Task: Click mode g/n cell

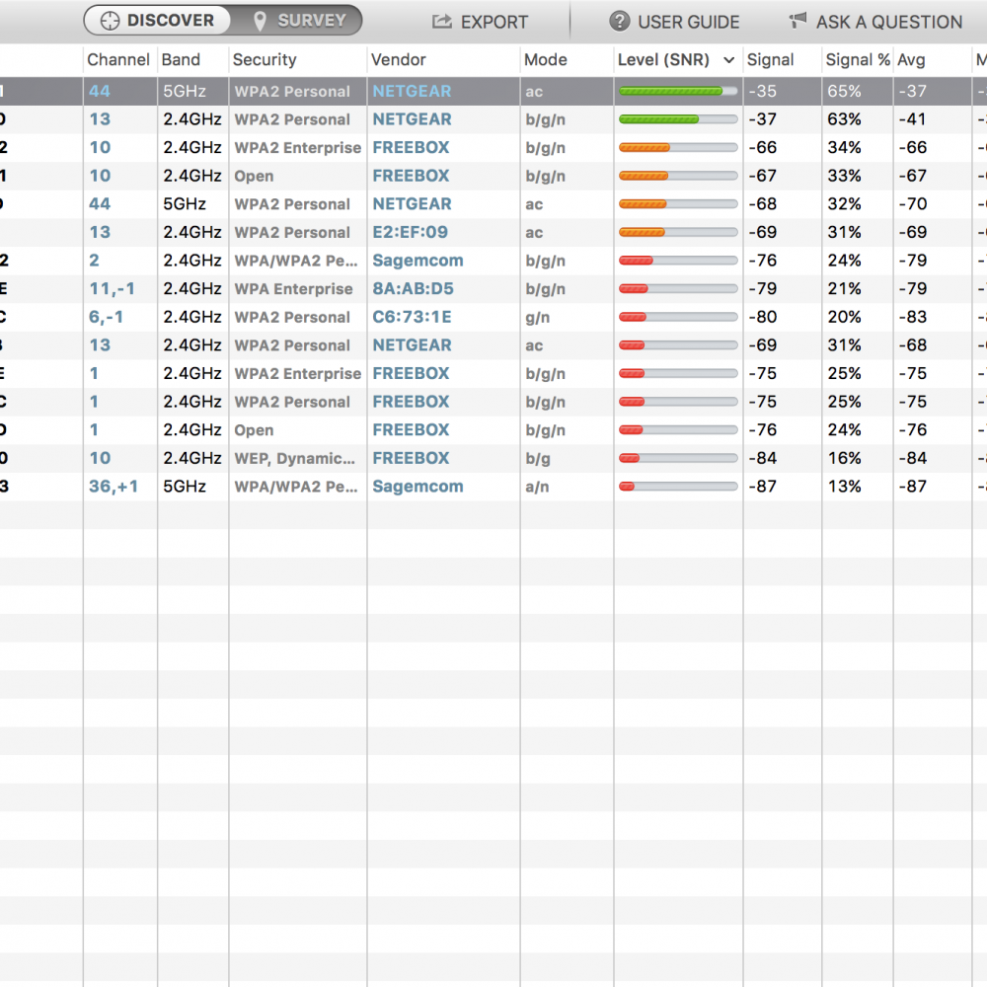Action: [538, 317]
